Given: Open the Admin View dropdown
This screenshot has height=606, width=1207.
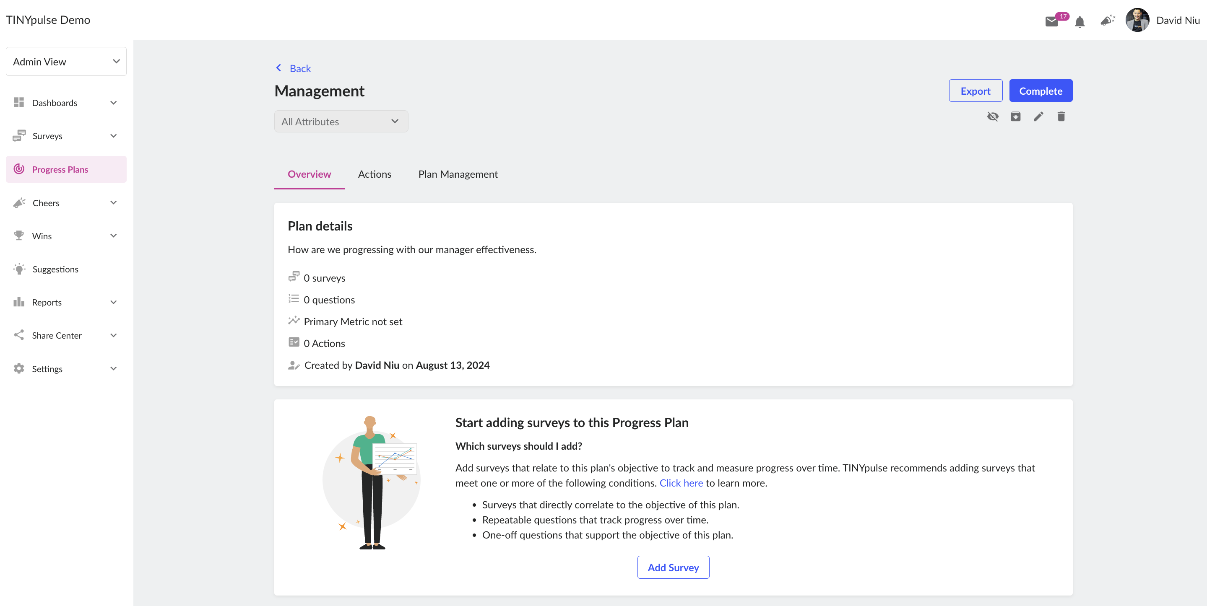Looking at the screenshot, I should click(x=66, y=61).
